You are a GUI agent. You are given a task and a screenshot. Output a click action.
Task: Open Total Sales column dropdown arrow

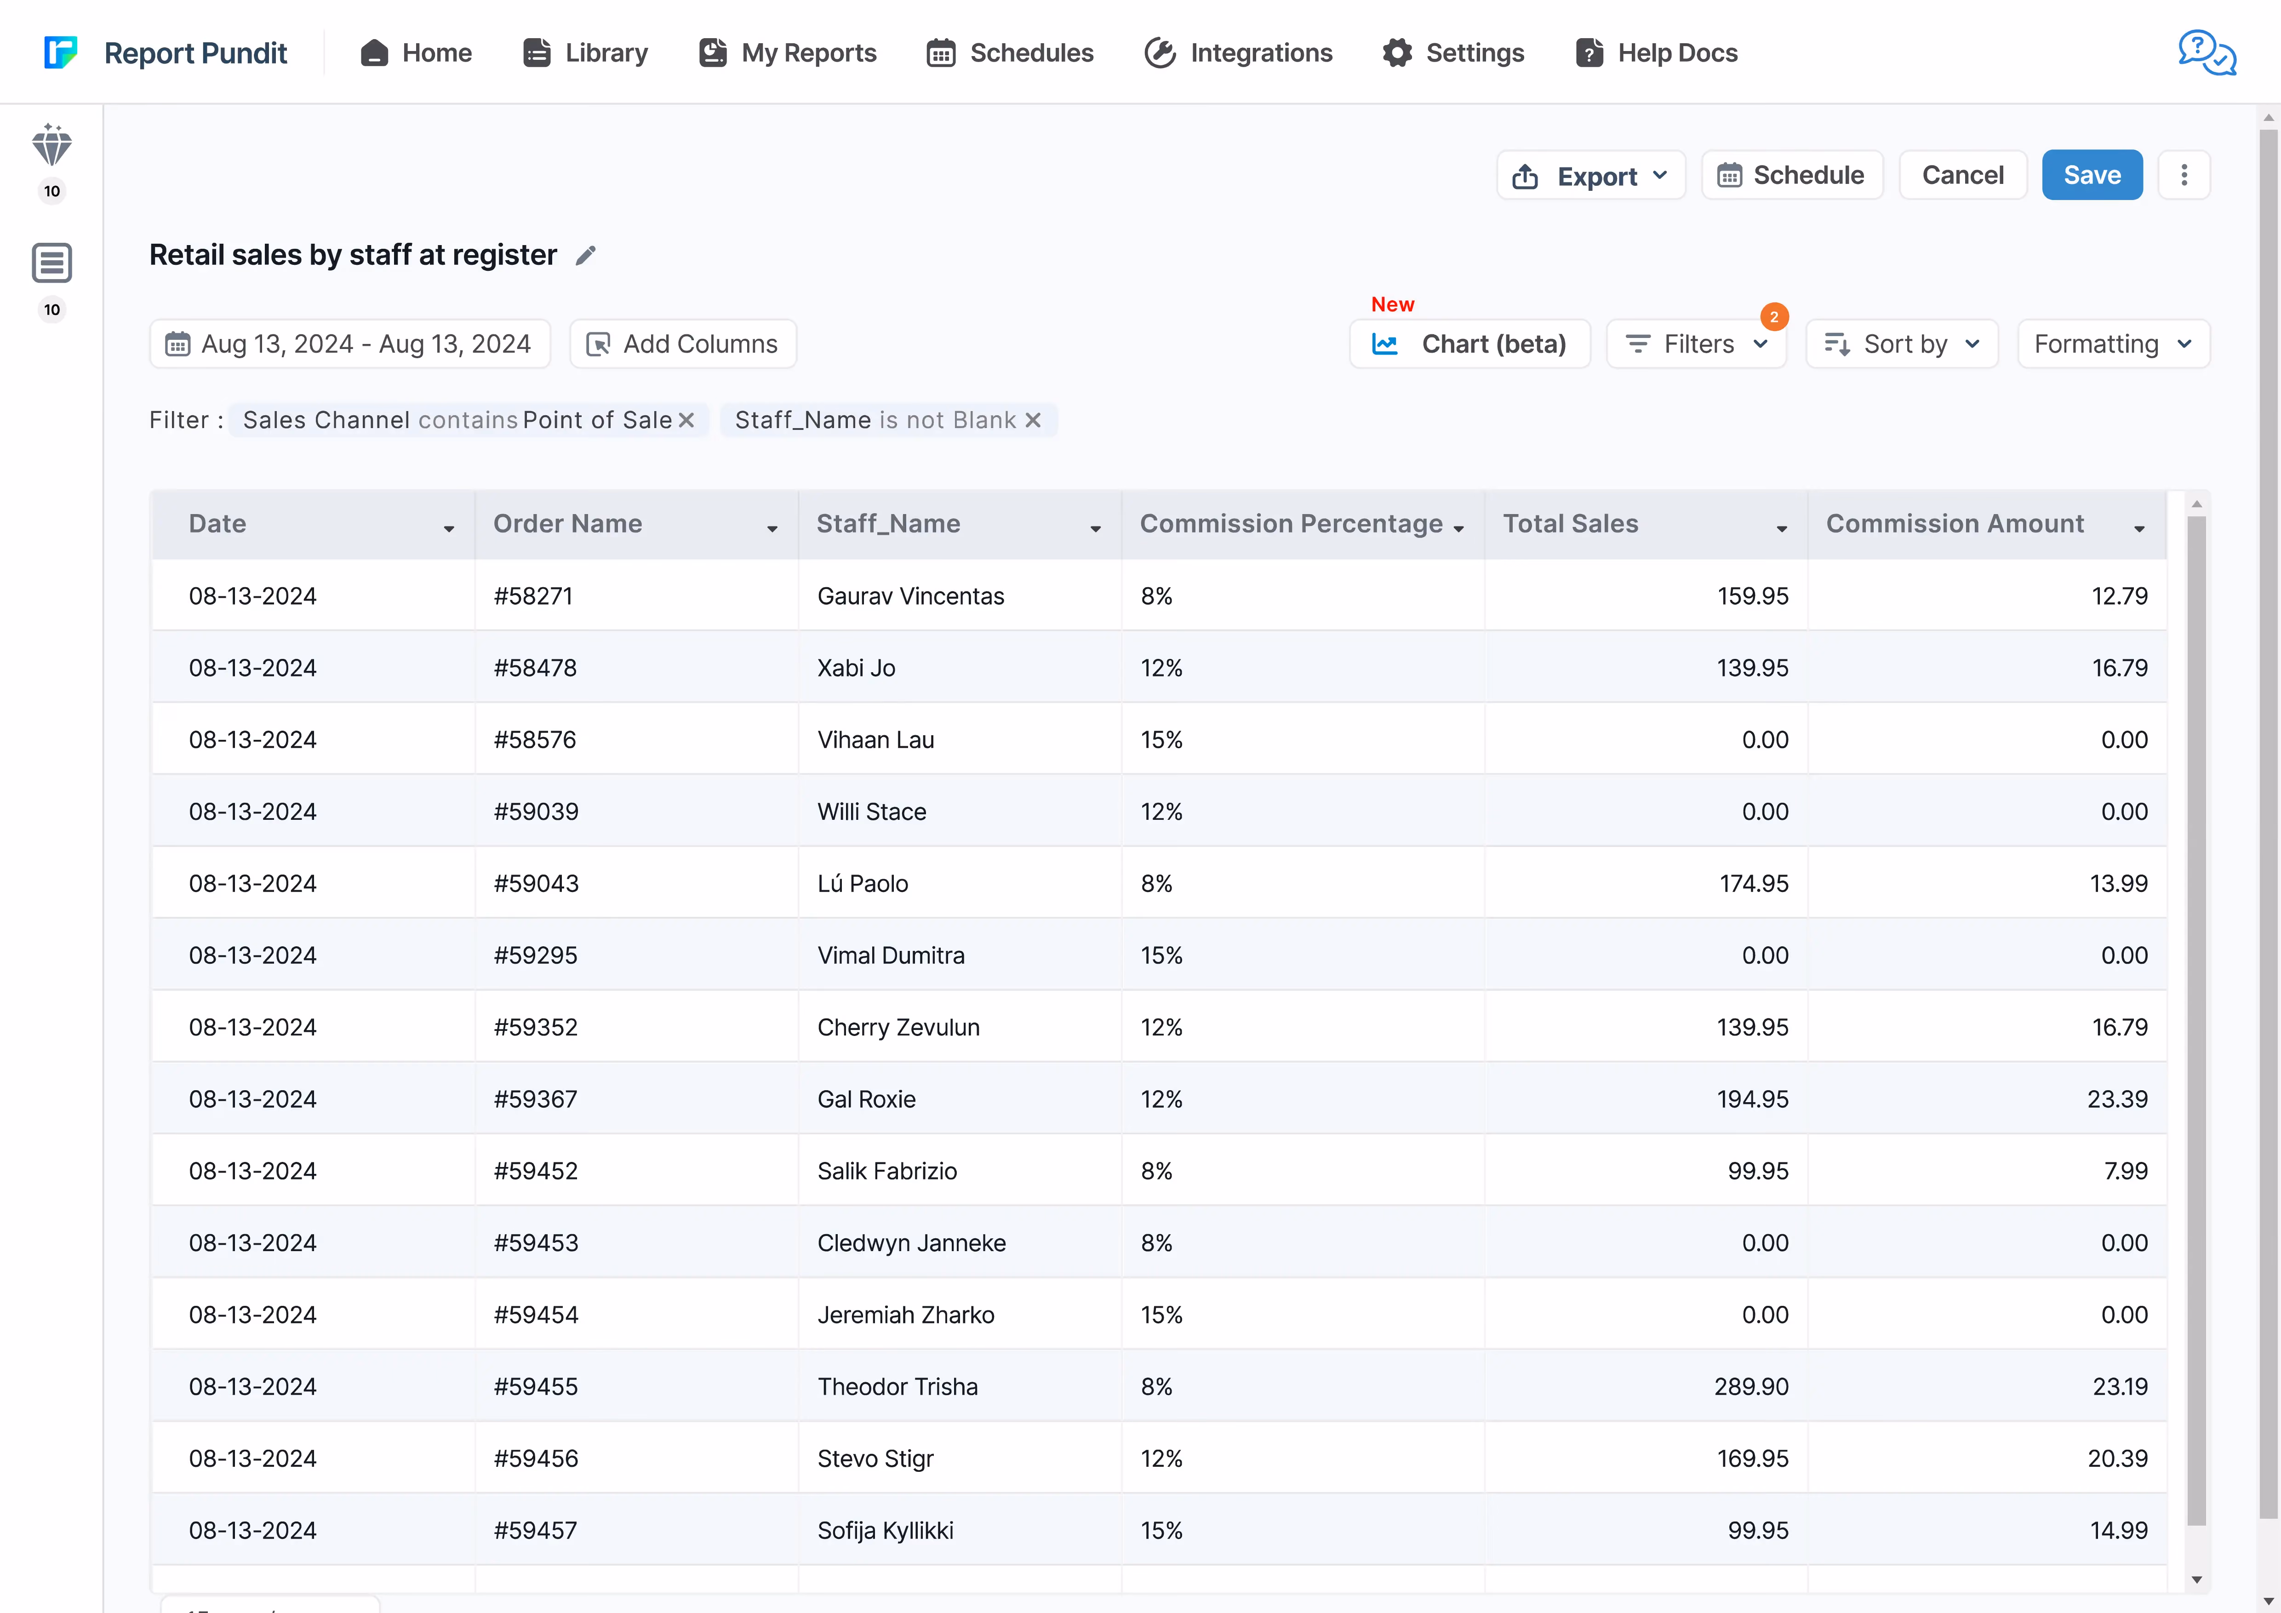1782,528
